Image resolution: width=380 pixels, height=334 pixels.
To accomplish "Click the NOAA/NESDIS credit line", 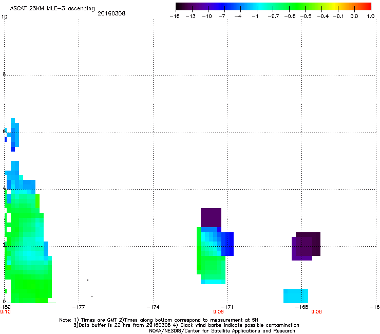I will coord(222,331).
